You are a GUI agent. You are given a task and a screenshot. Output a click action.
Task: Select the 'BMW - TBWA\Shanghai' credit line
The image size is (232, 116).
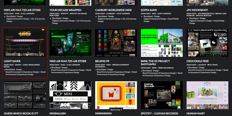point(157,68)
